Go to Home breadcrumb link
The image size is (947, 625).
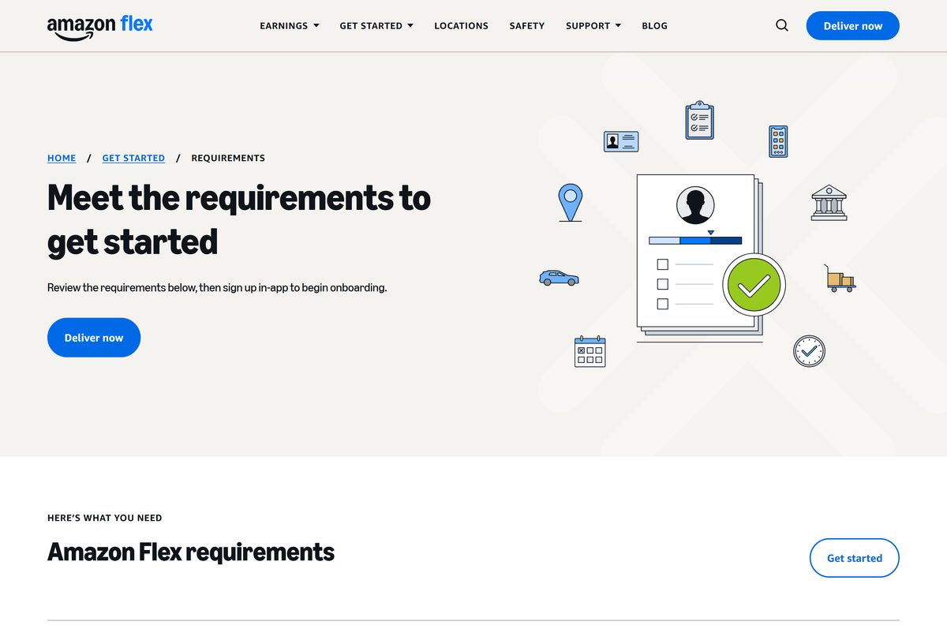tap(62, 158)
